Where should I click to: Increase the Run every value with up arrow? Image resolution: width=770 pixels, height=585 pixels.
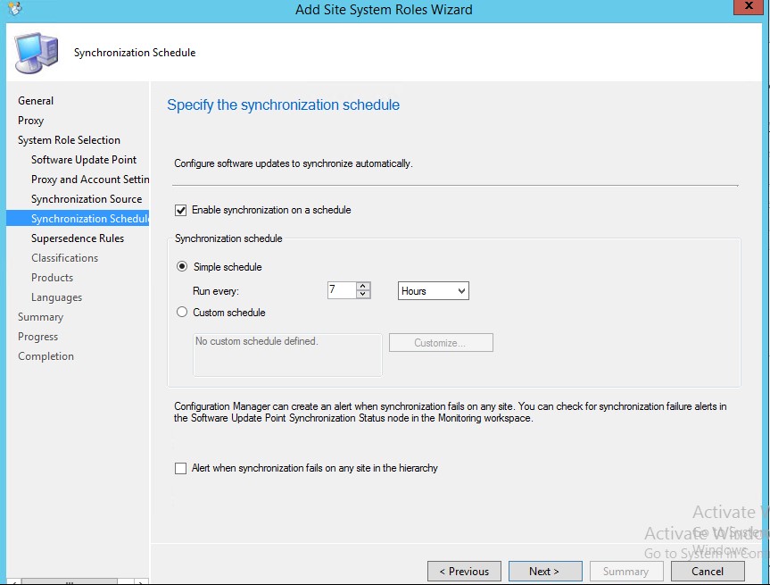(363, 287)
